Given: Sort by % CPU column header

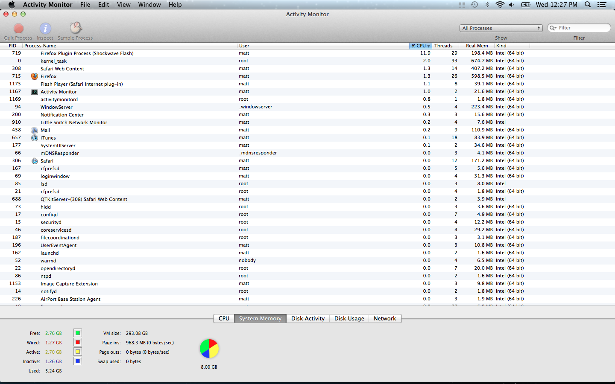Looking at the screenshot, I should (421, 46).
